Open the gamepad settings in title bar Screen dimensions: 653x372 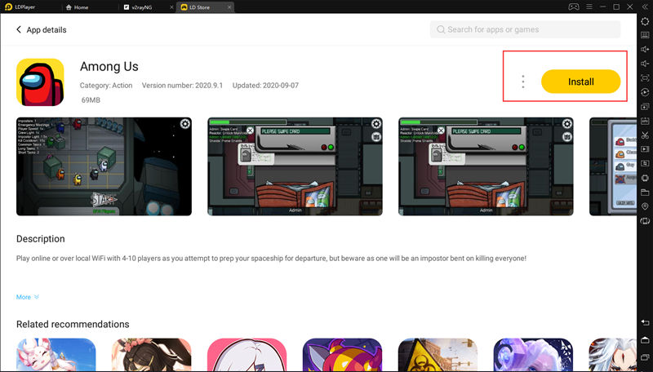pyautogui.click(x=574, y=7)
